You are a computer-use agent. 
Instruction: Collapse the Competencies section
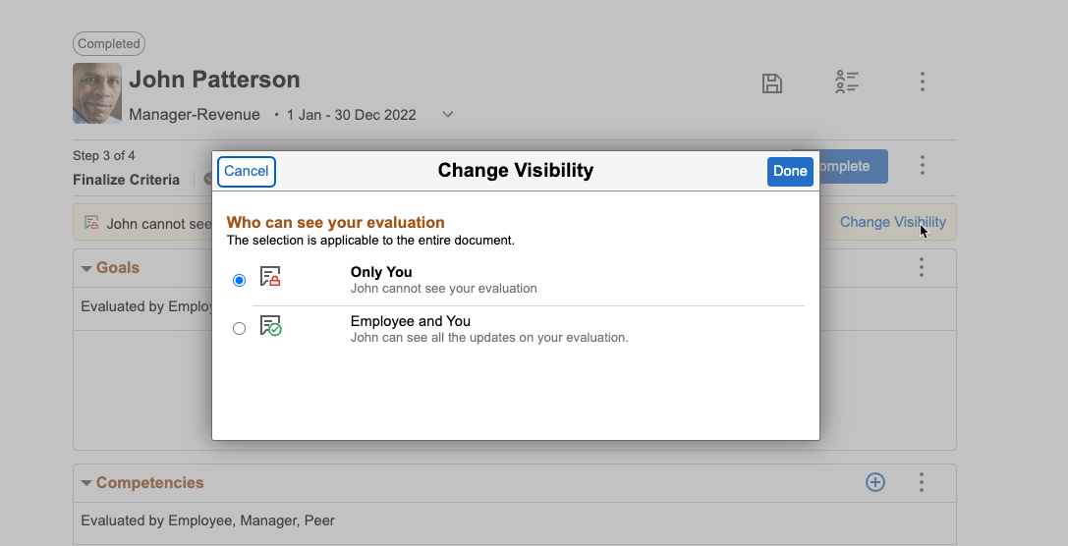[x=86, y=483]
